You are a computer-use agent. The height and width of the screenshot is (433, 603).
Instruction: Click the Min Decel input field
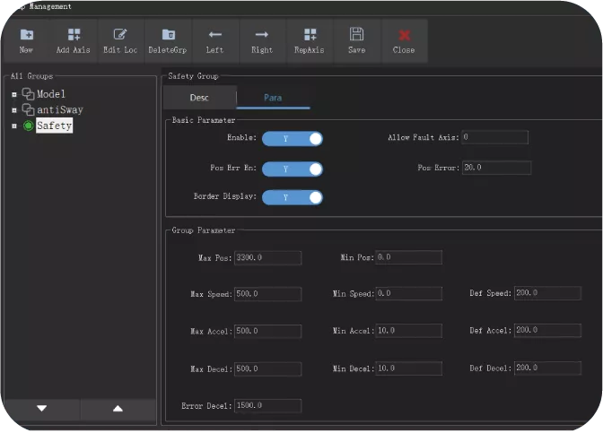click(x=409, y=368)
